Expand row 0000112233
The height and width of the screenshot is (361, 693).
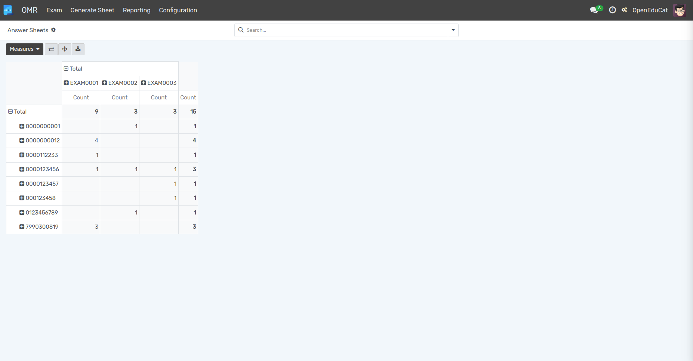pyautogui.click(x=38, y=155)
